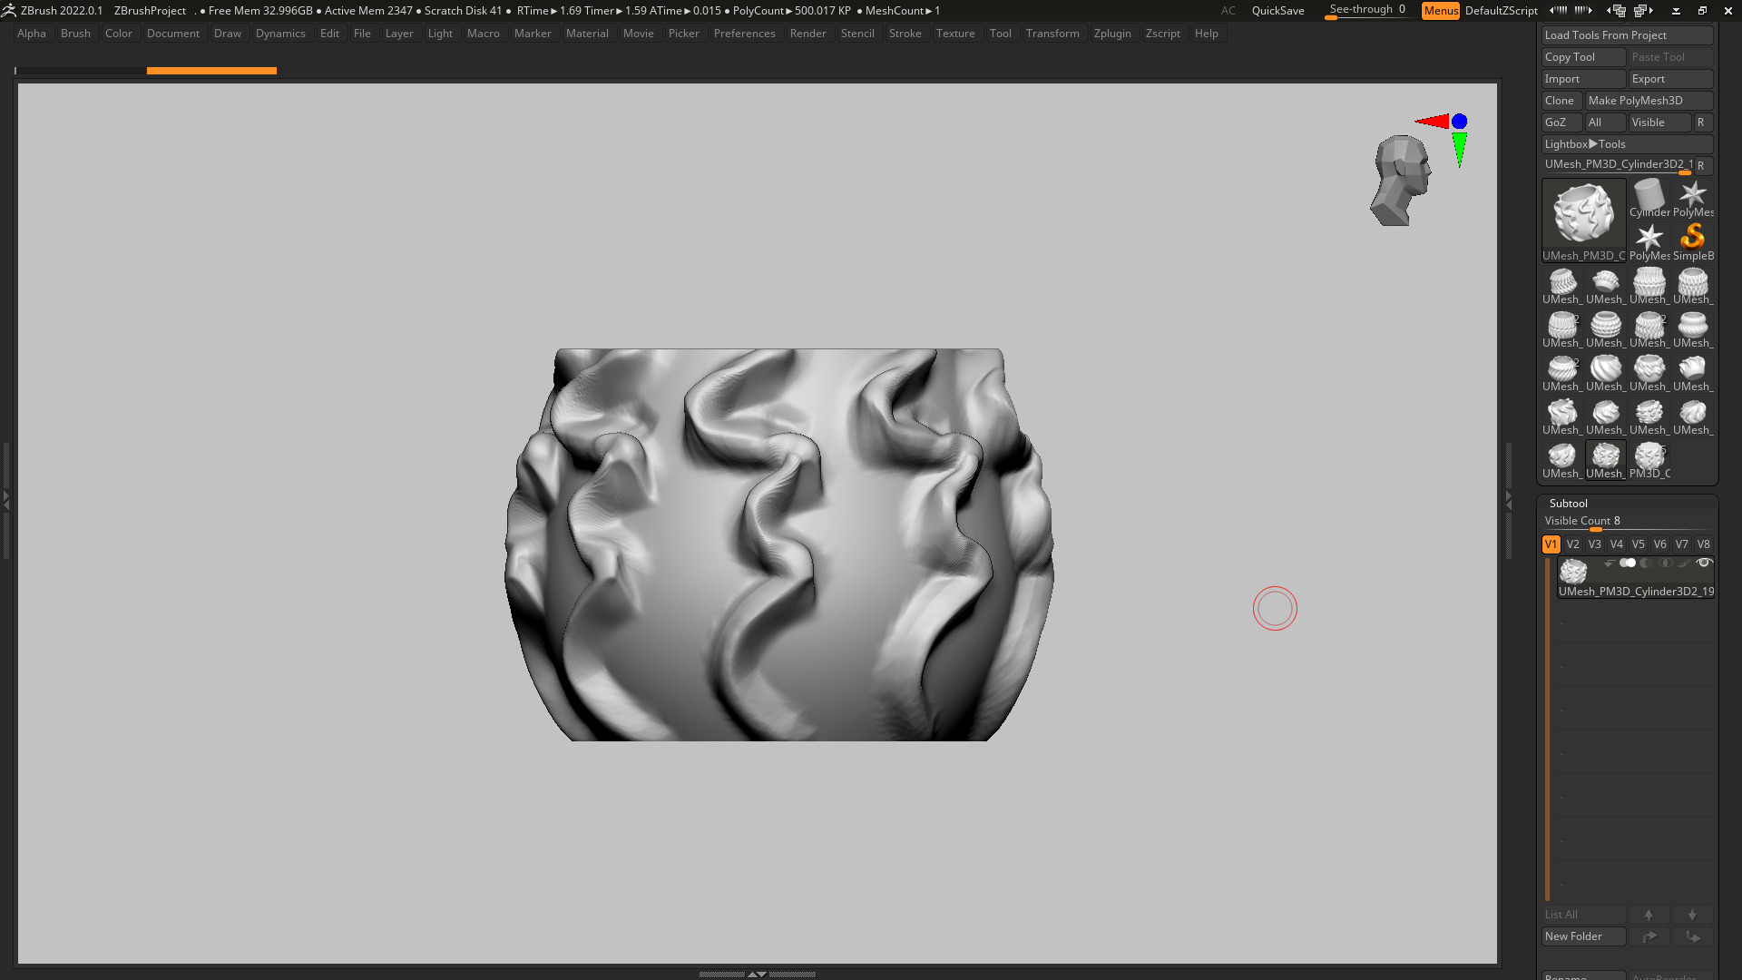Activate visibility set V3
1742x980 pixels.
click(x=1594, y=544)
